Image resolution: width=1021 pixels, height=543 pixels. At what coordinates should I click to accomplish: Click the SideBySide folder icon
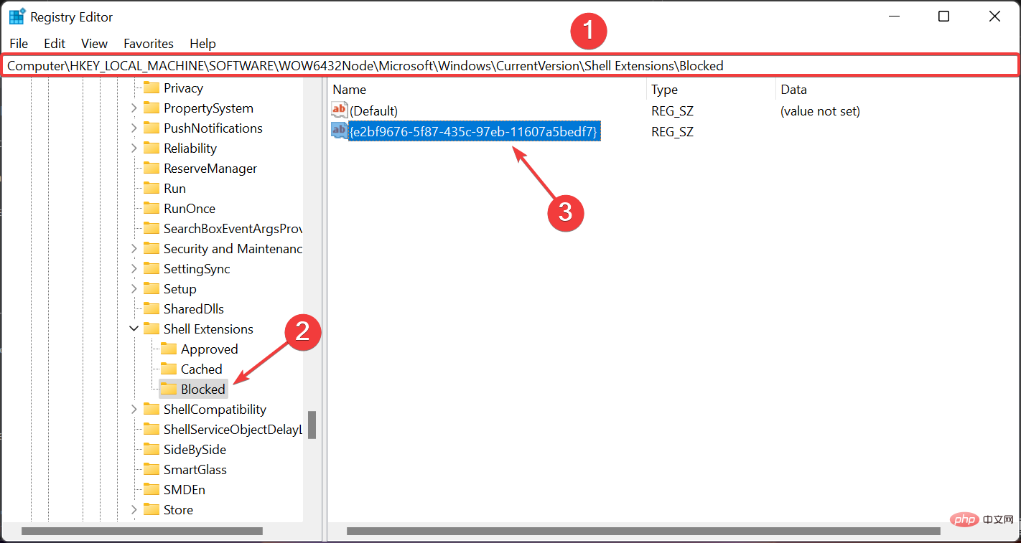tap(151, 450)
